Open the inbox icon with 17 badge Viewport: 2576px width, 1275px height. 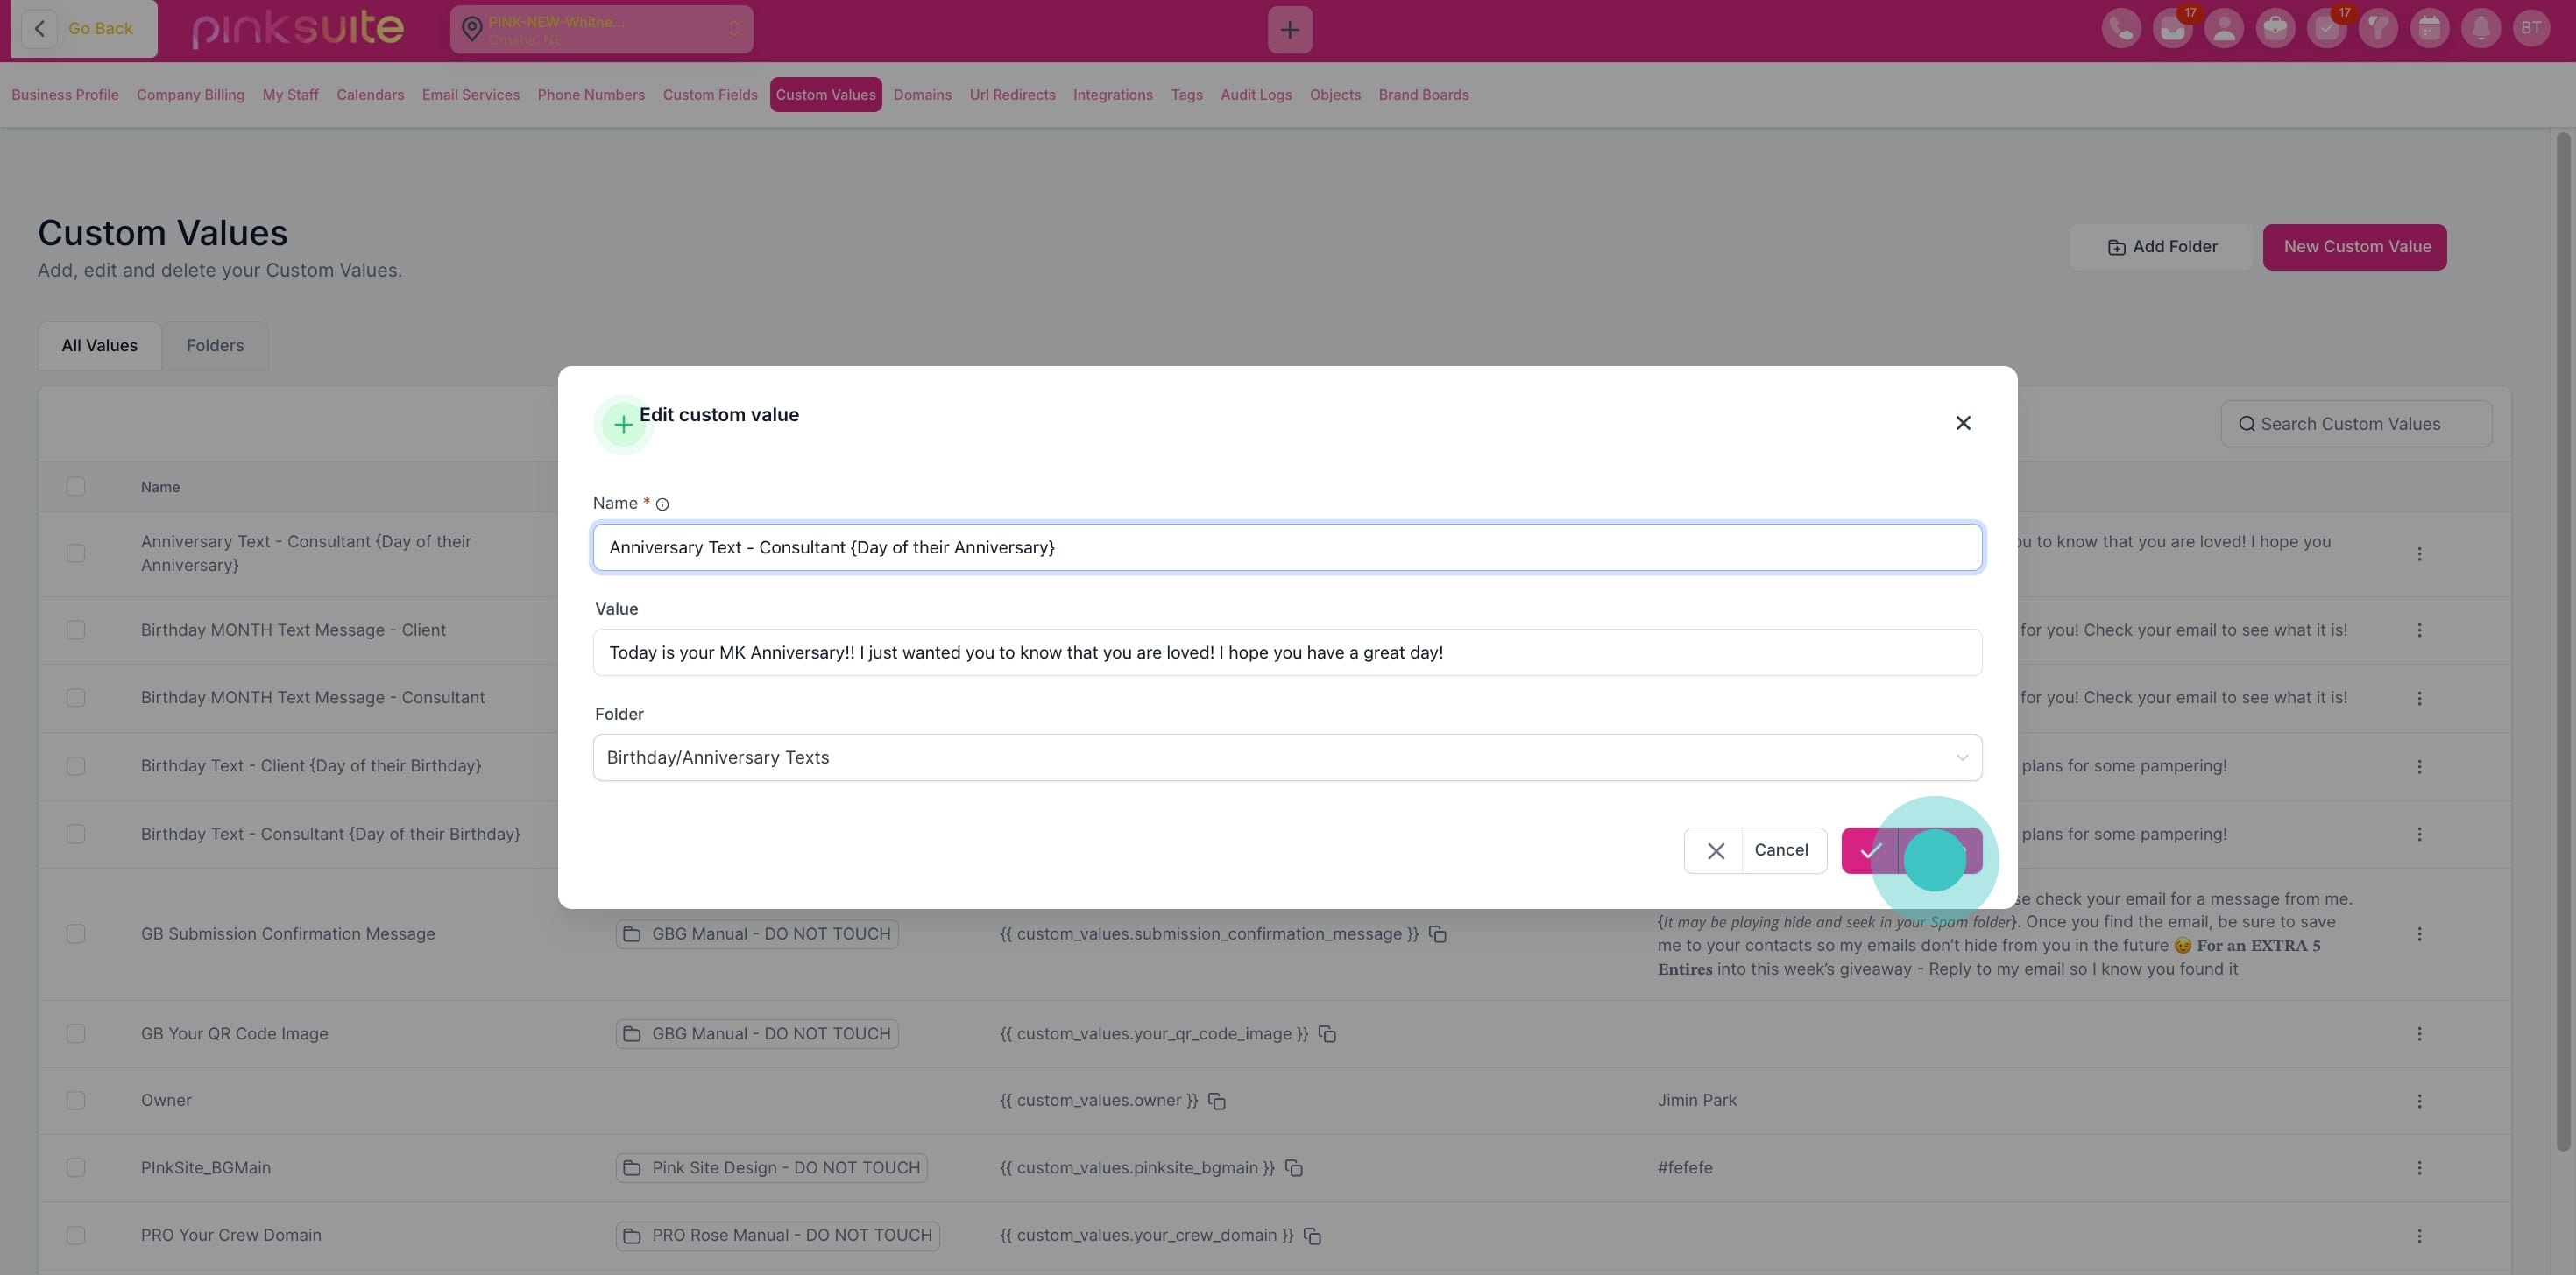tap(2172, 29)
